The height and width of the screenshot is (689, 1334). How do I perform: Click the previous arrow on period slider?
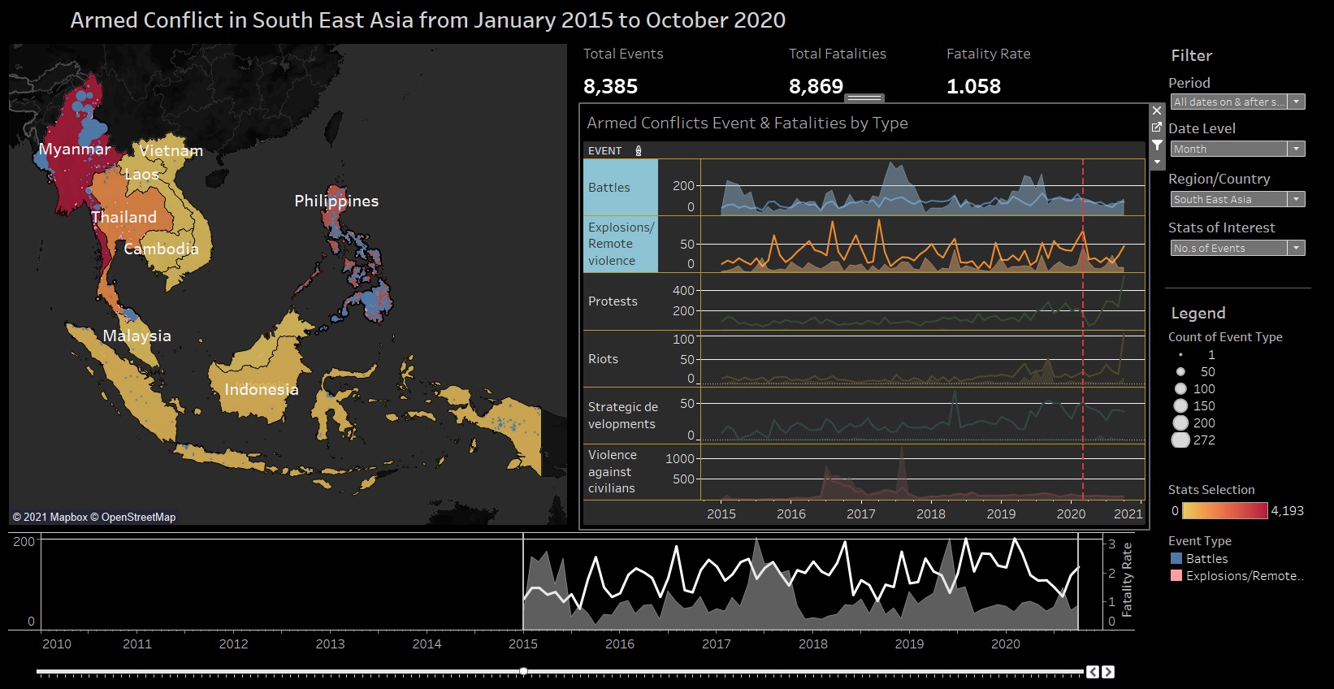[1093, 672]
